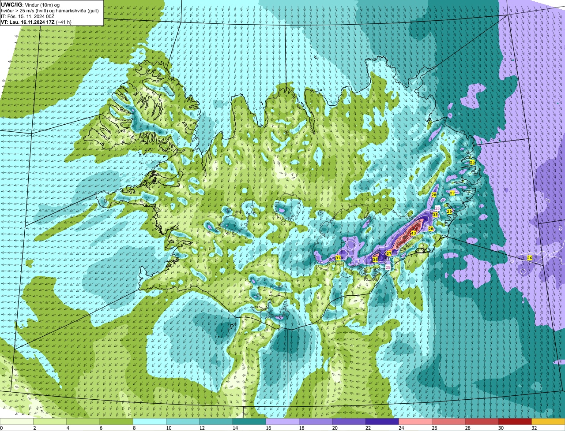Screen dimensions: 565x431
Task: Click the 14–16 m/s dark teal swatch
Action: [249, 421]
